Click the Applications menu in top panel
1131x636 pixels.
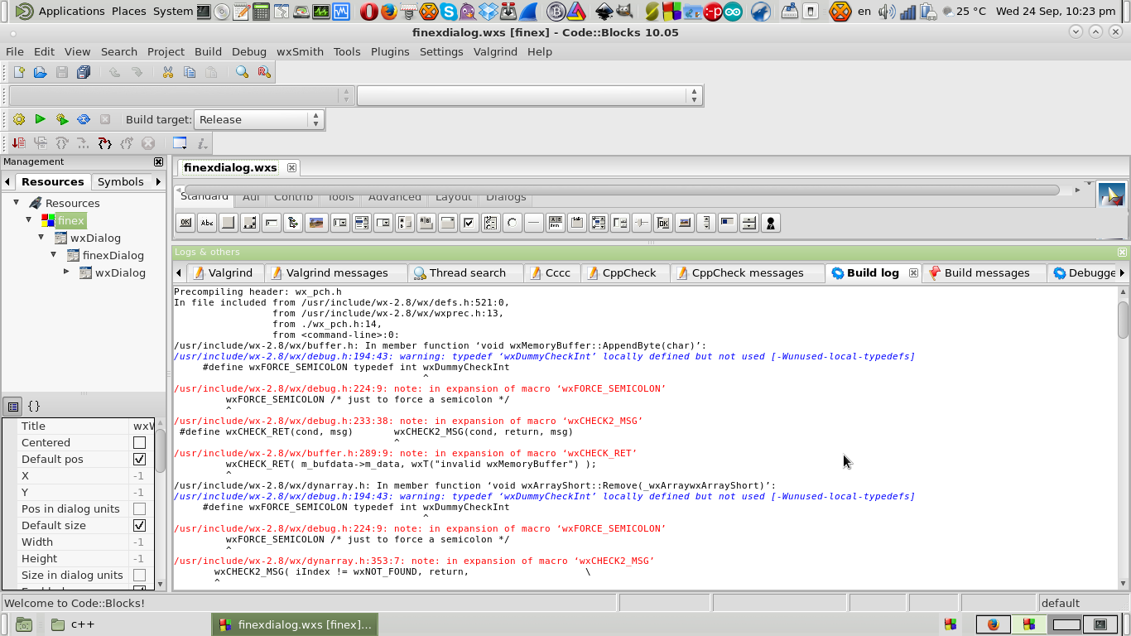pyautogui.click(x=71, y=11)
